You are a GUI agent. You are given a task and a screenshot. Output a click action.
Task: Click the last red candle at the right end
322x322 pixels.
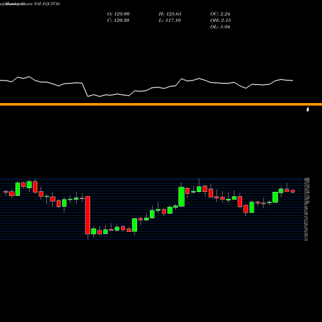click(x=293, y=191)
